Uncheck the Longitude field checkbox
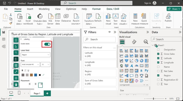The width and height of the screenshot is (183, 101). click(x=158, y=63)
